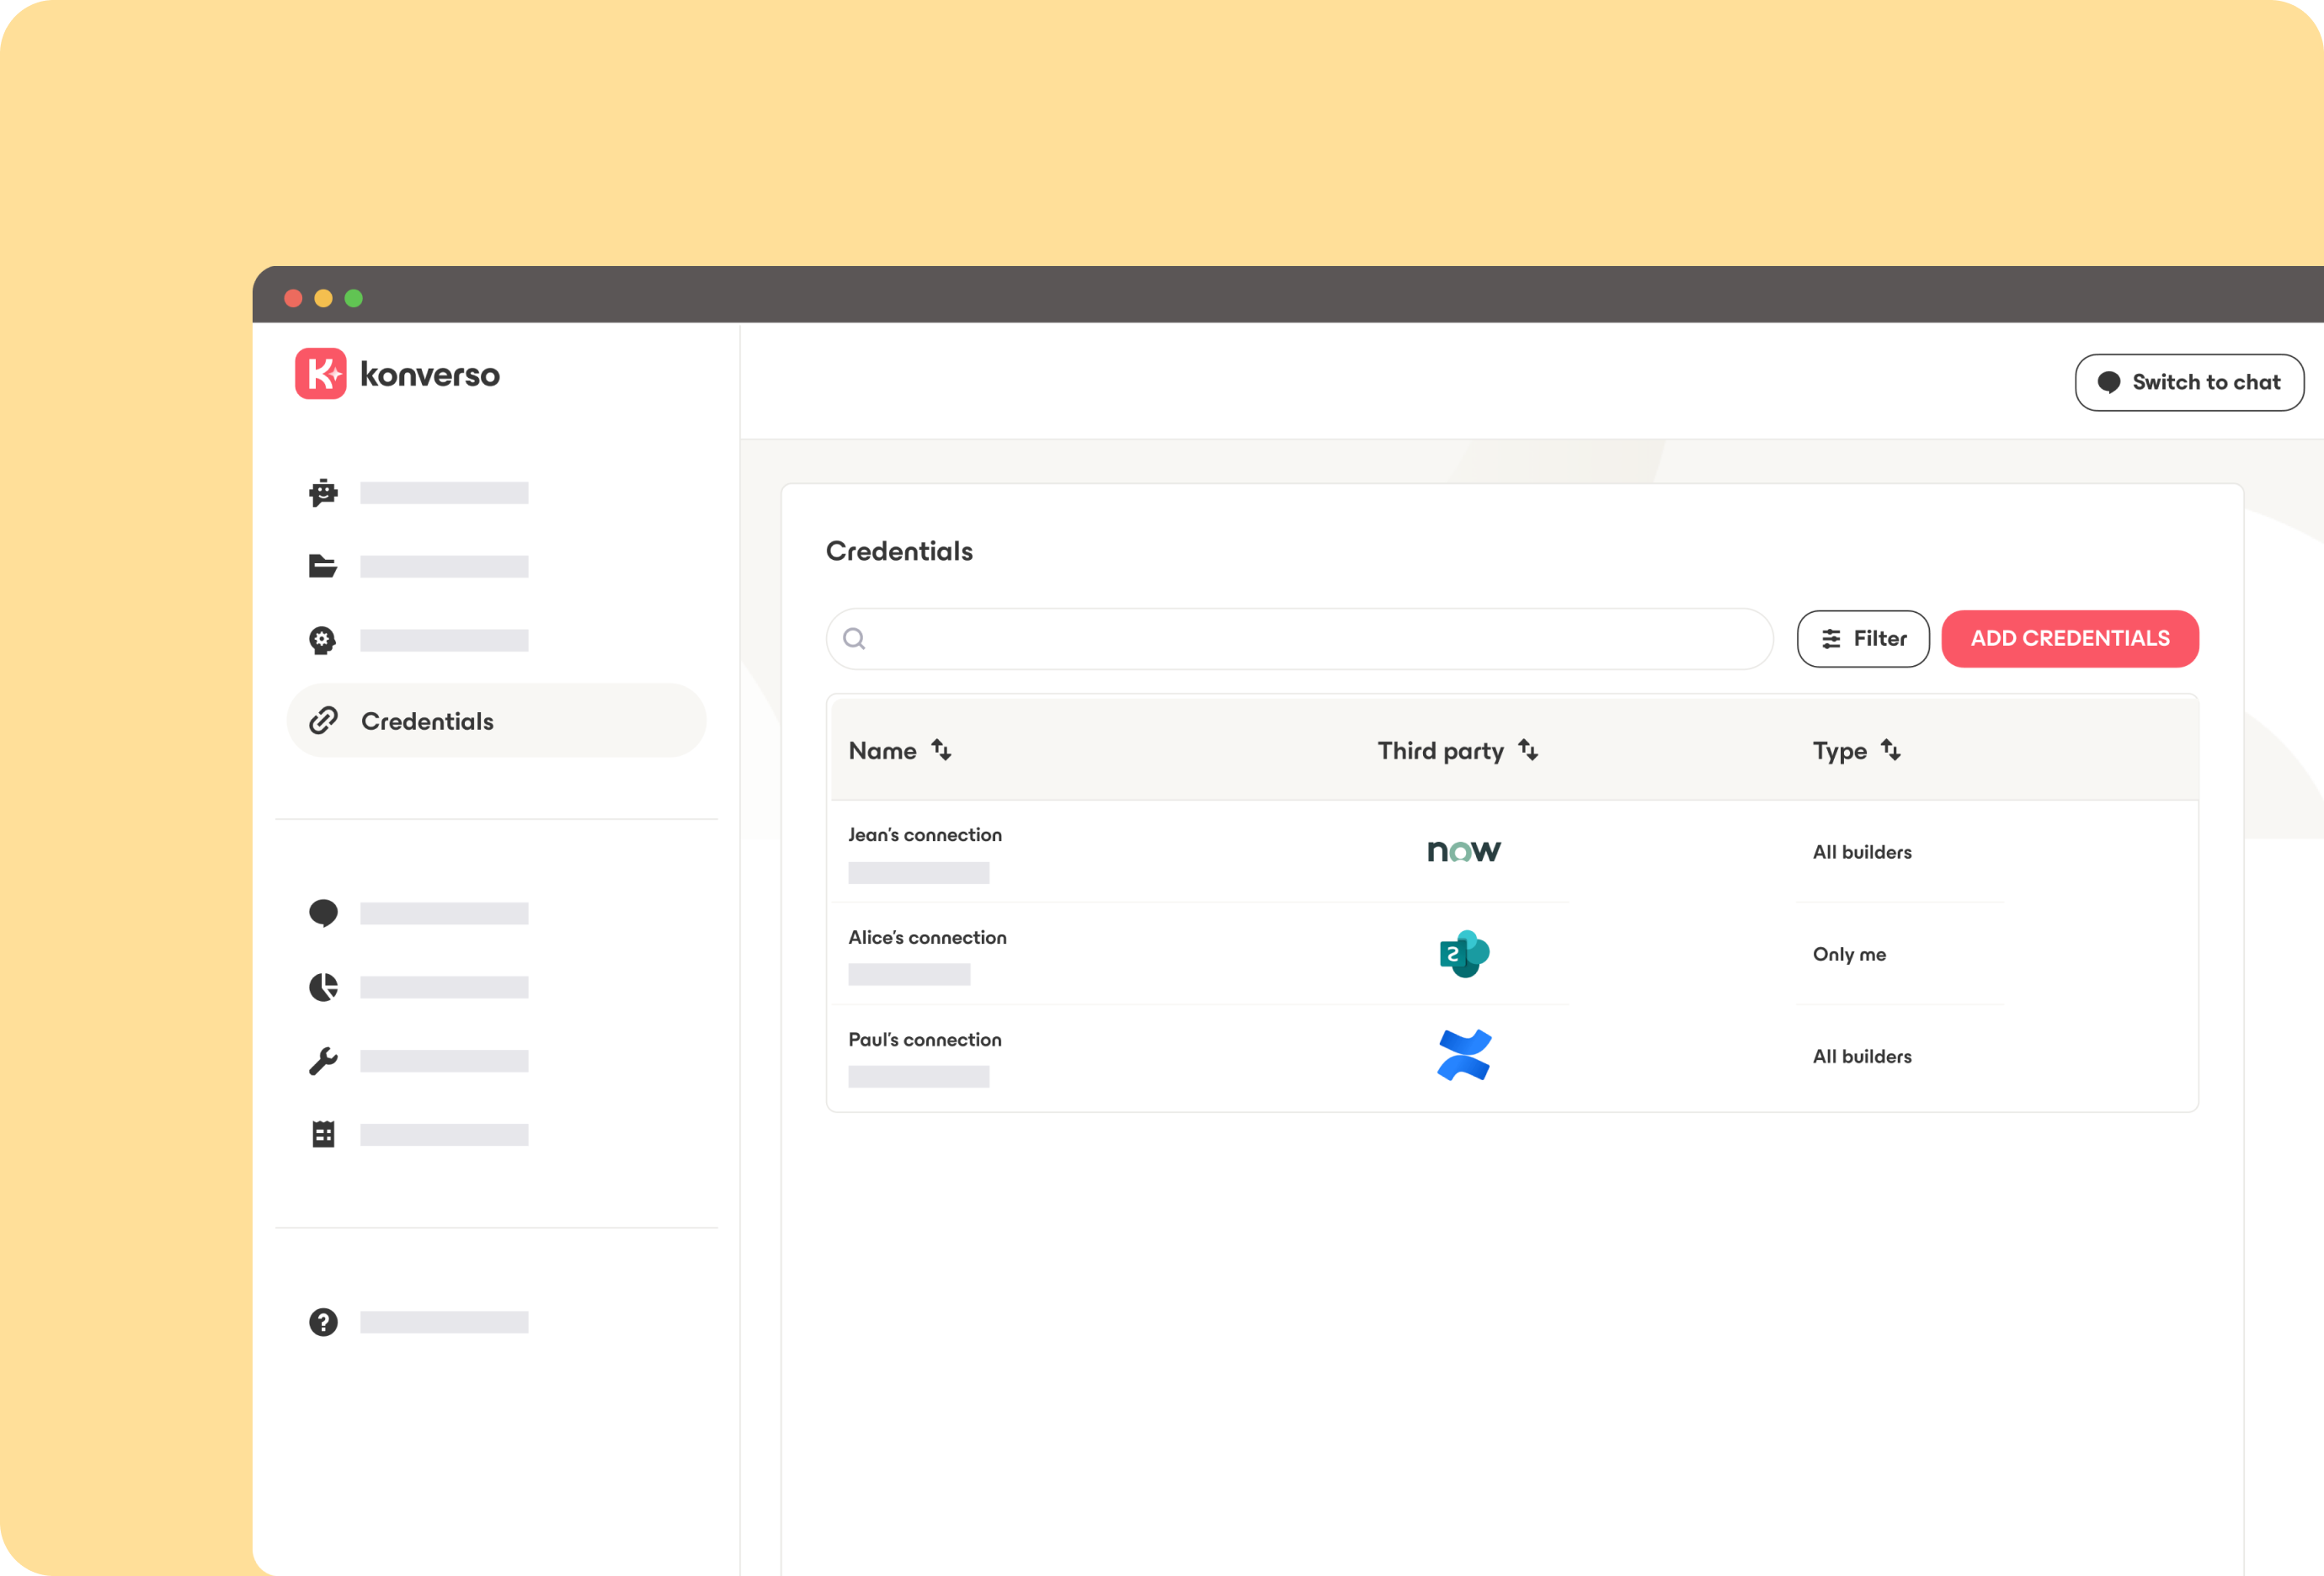Viewport: 2324px width, 1576px height.
Task: Focus the credentials search field
Action: coord(1300,639)
